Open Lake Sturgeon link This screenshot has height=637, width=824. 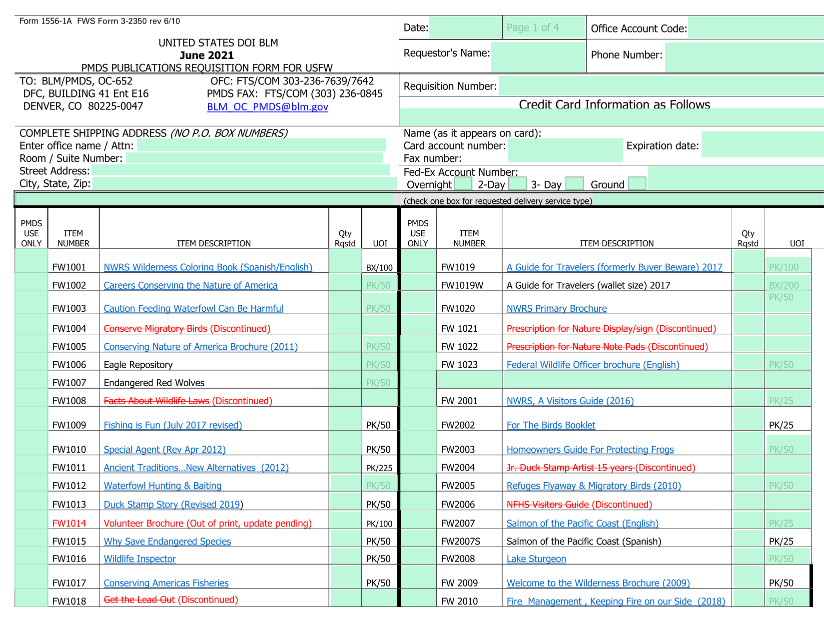point(536,559)
